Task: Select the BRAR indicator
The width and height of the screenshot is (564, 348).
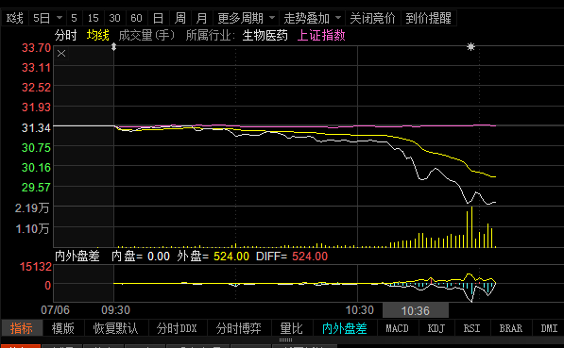Action: [511, 328]
